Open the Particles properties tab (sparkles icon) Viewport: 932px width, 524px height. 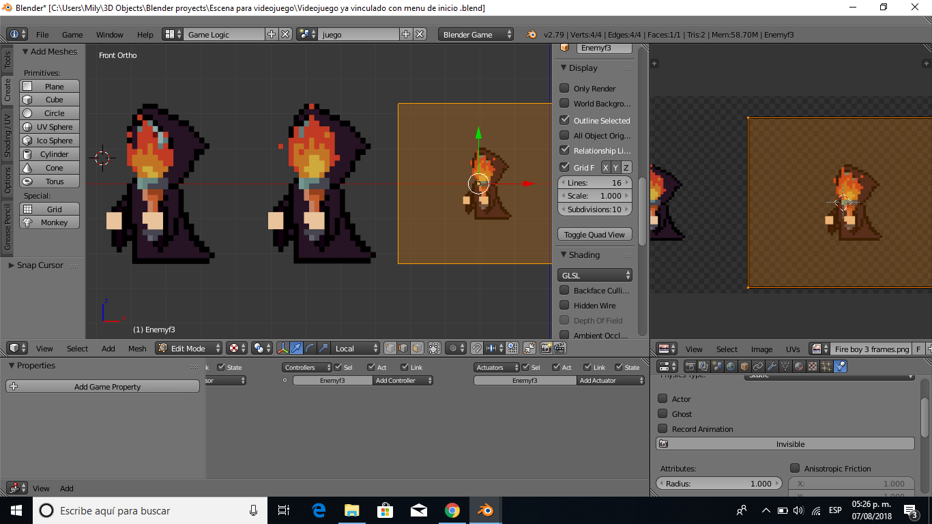(826, 366)
